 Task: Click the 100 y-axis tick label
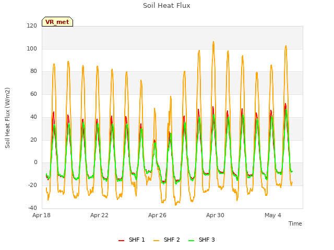pyautogui.click(x=32, y=48)
